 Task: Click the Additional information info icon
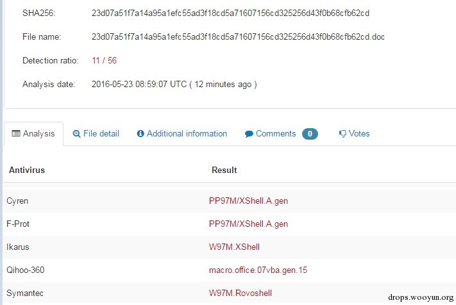pyautogui.click(x=140, y=134)
